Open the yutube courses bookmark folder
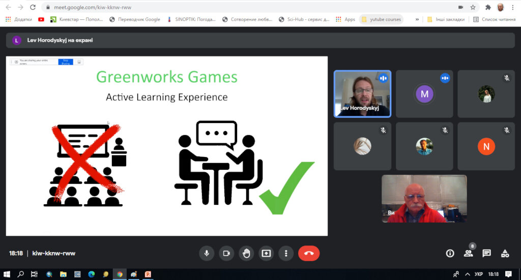This screenshot has height=280, width=521. click(381, 19)
